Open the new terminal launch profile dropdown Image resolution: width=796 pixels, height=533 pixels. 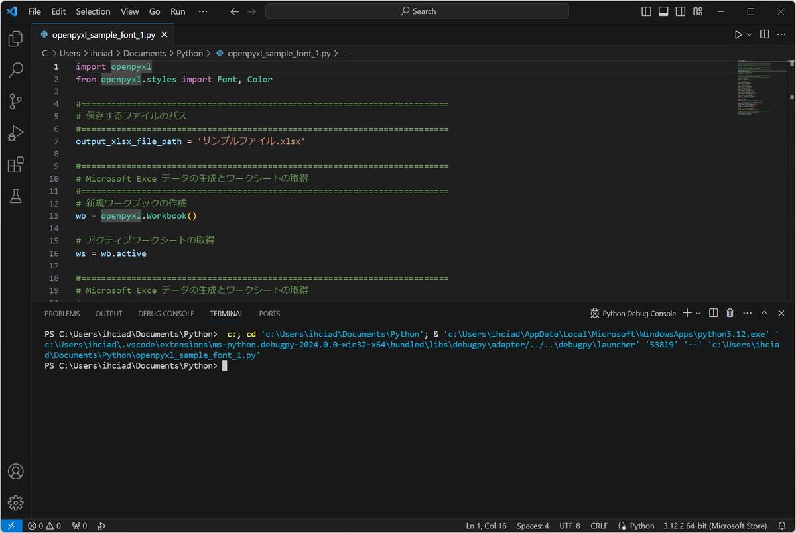[698, 313]
